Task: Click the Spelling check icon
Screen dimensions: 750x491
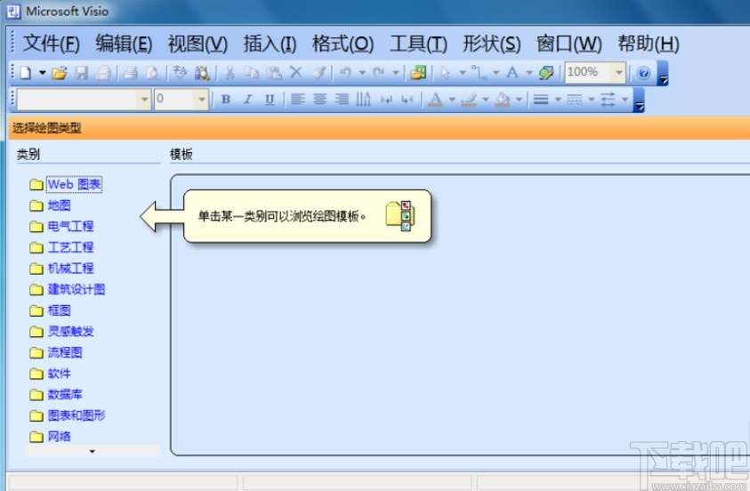Action: pyautogui.click(x=180, y=73)
